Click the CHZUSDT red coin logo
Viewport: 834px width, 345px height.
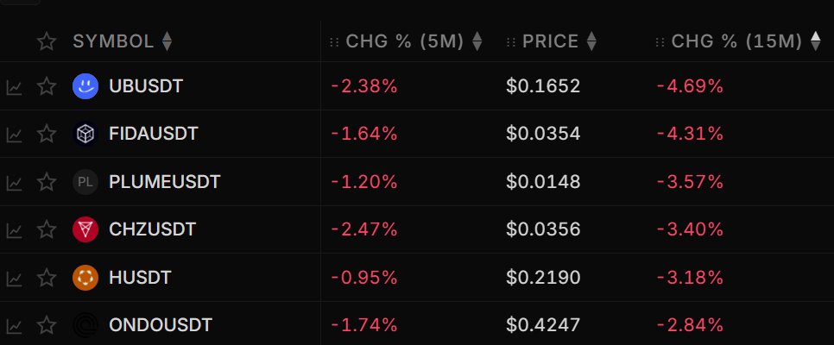click(x=85, y=229)
